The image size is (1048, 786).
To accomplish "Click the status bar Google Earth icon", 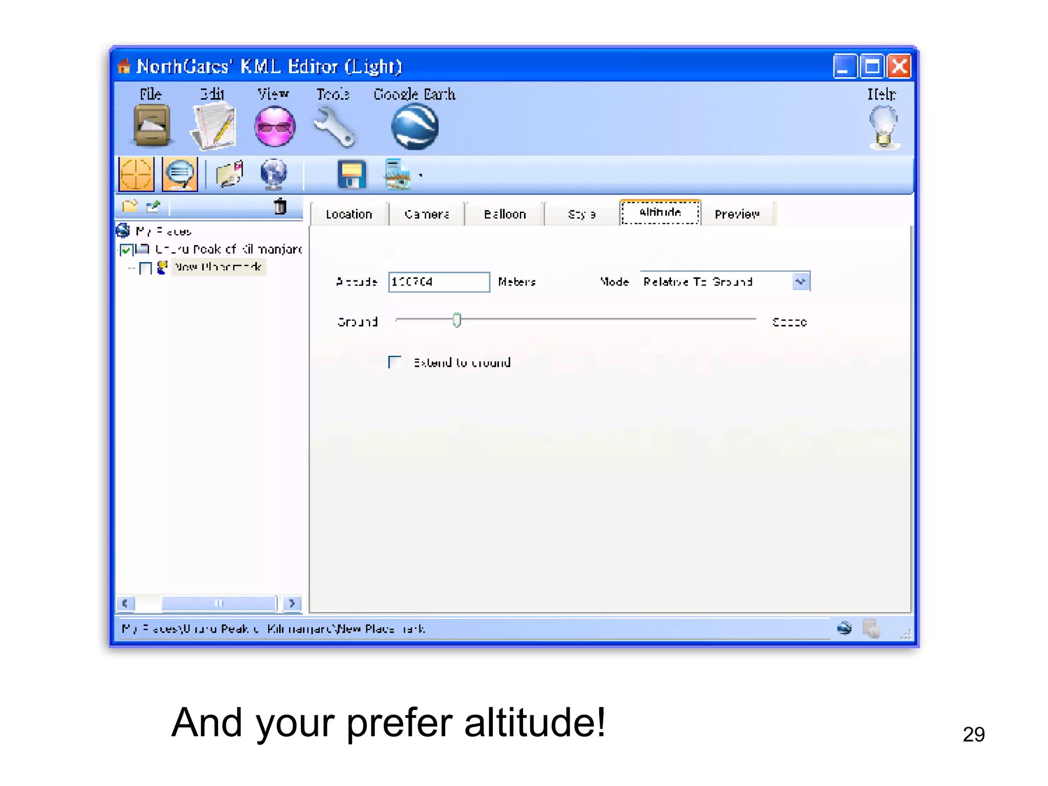I will 844,628.
